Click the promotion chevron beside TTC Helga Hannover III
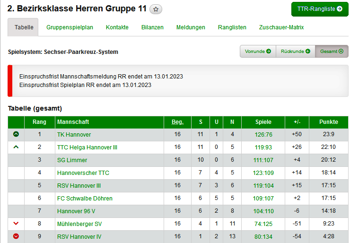Screen dimensions: 350x243 (16, 147)
